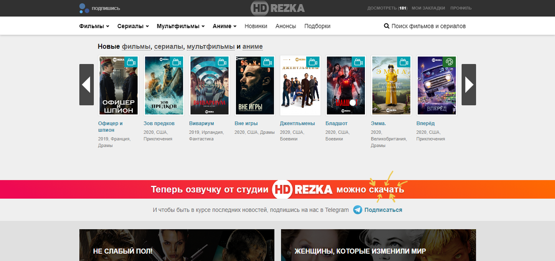Open the Бладшот title link
The image size is (555, 261).
336,123
